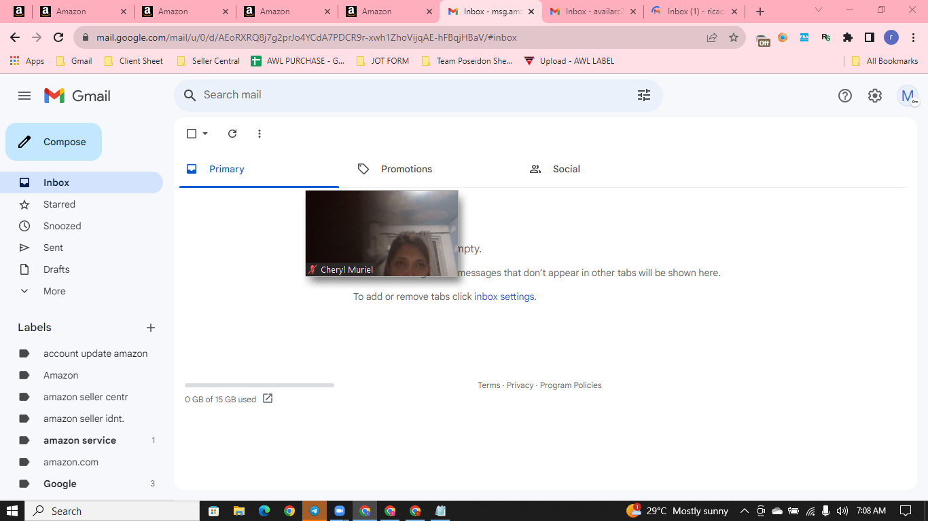The image size is (928, 521).
Task: Expand the More section in sidebar
Action: pos(82,291)
